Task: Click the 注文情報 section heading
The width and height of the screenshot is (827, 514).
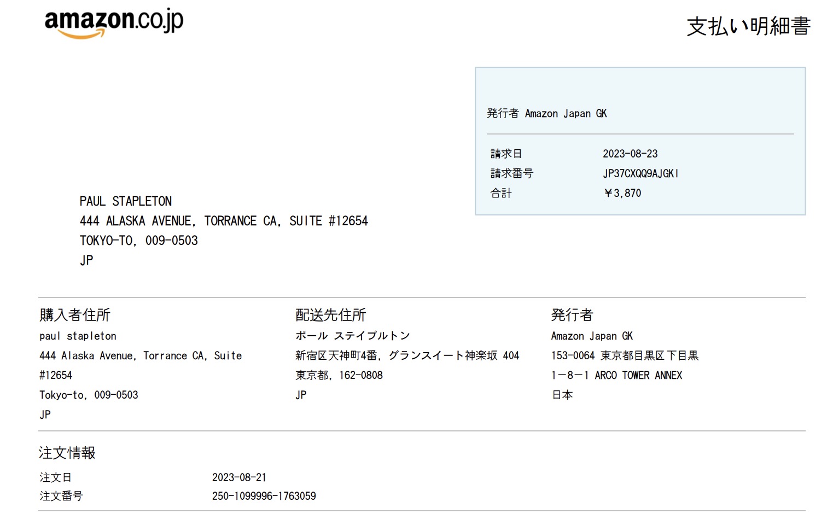Action: [x=67, y=453]
